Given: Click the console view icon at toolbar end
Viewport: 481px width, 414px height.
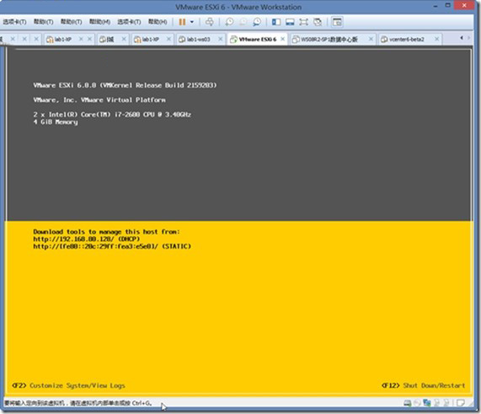Looking at the screenshot, I should click(x=337, y=22).
